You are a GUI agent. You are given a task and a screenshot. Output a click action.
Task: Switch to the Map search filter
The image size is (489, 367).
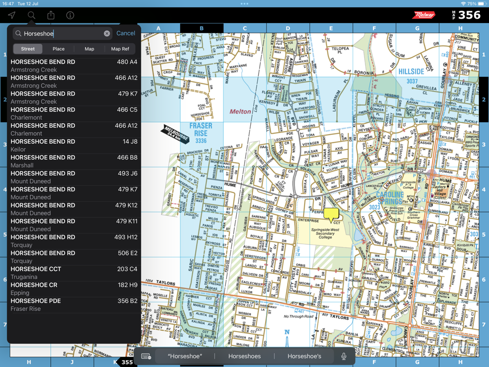[x=89, y=49]
